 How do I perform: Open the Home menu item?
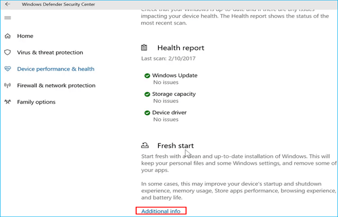click(x=25, y=36)
